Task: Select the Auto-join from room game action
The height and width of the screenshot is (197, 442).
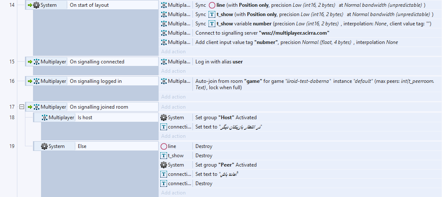Action: point(315,84)
